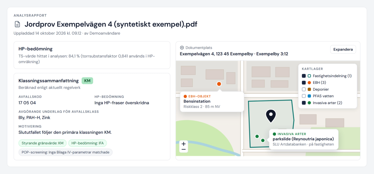Click the PDF document icon beside the title
374x174 pixels.
click(x=17, y=24)
